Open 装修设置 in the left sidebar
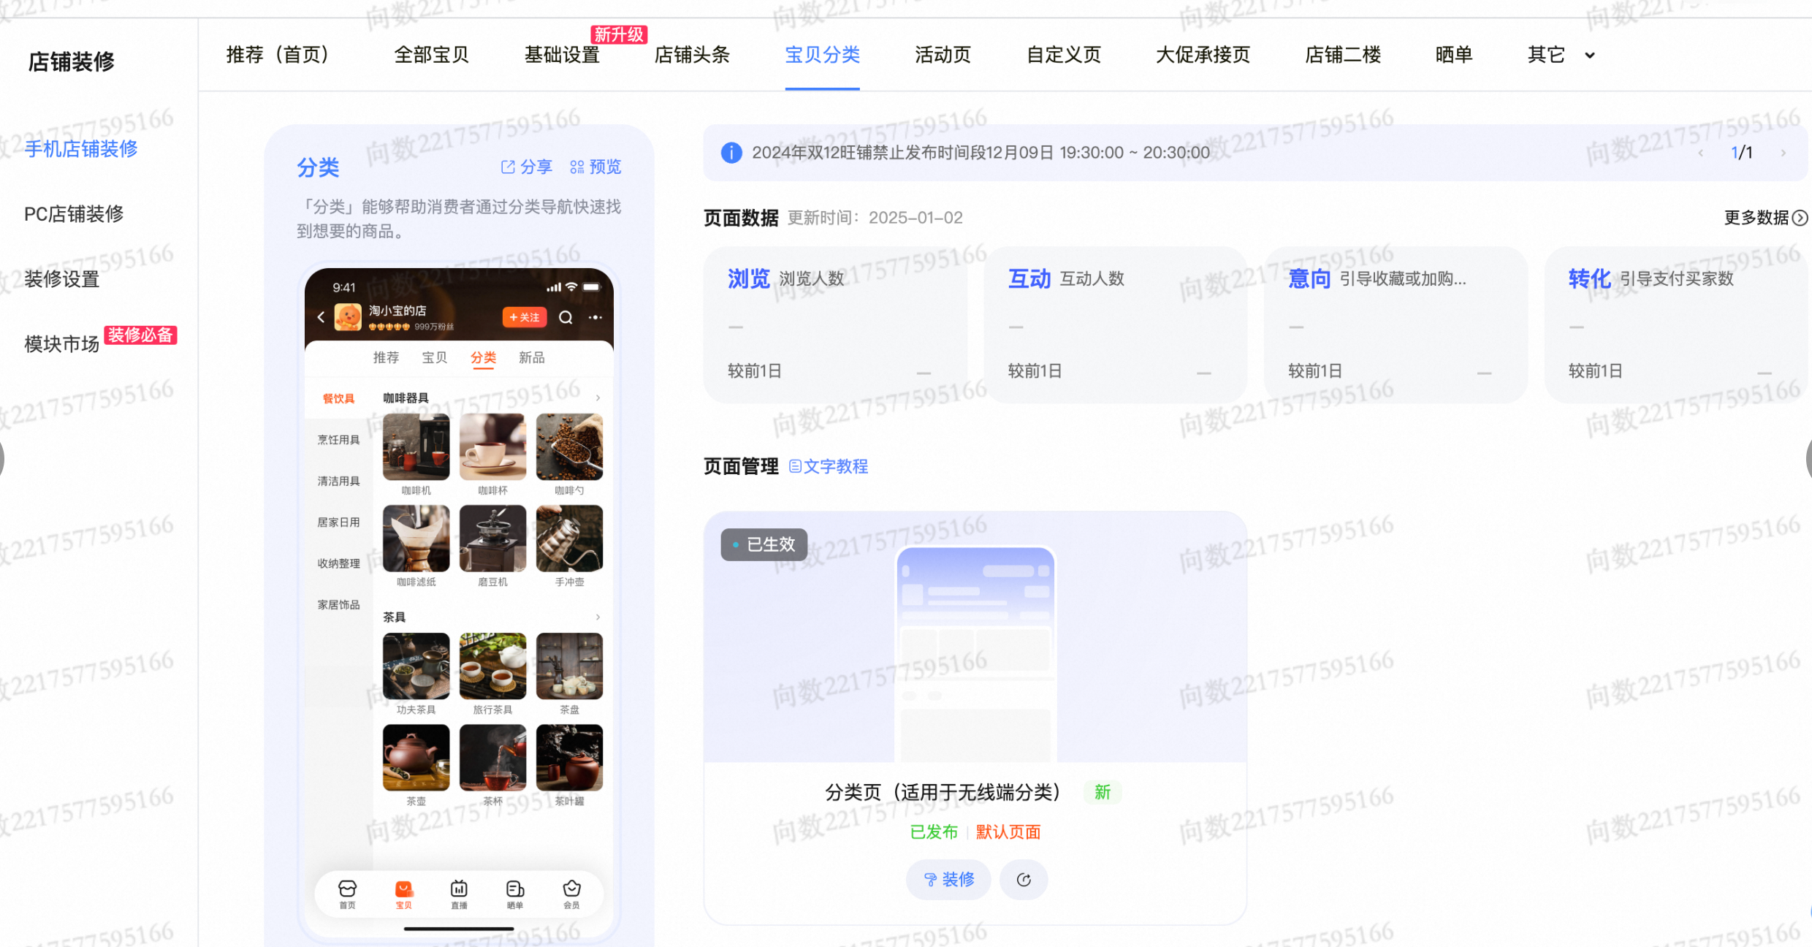The height and width of the screenshot is (947, 1812). [x=62, y=279]
